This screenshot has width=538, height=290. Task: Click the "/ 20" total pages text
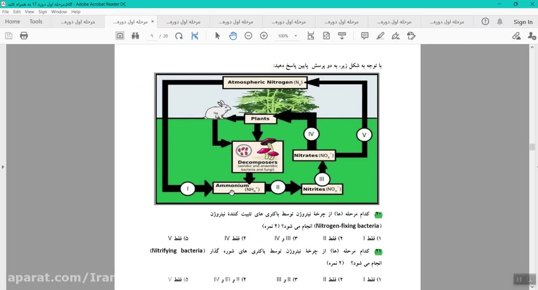tap(164, 36)
